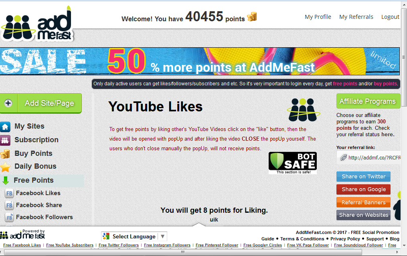Open the Guide footer link
407x256 pixels.
[267, 239]
